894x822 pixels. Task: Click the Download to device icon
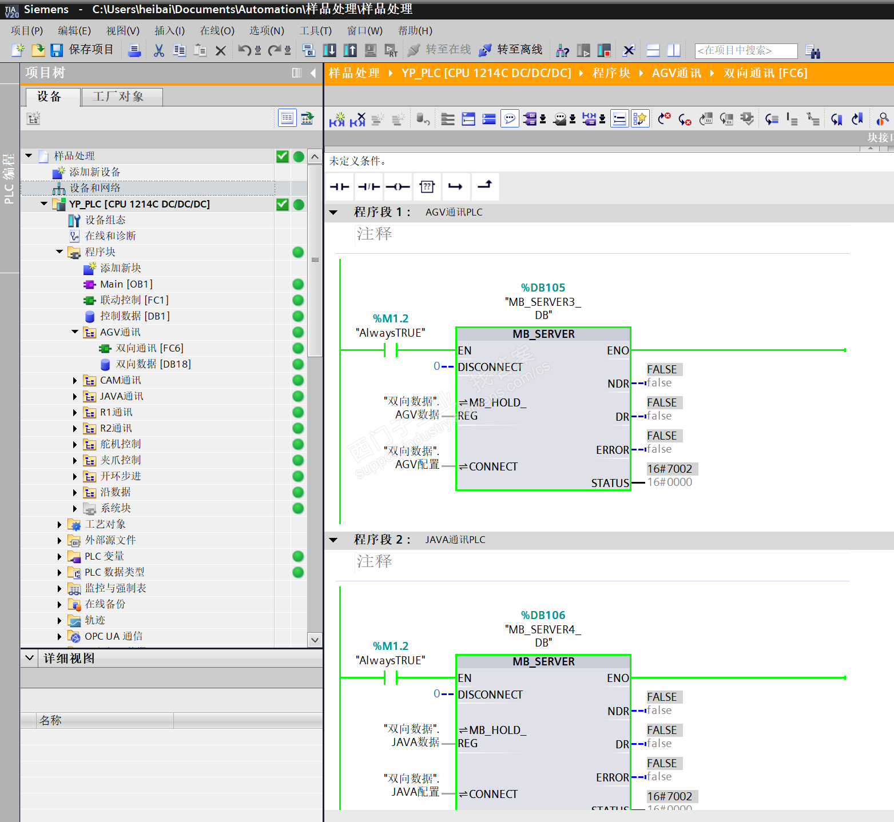tap(329, 51)
